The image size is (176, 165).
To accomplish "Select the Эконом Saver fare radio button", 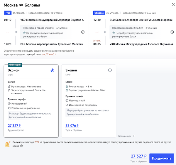I will pos(110,70).
